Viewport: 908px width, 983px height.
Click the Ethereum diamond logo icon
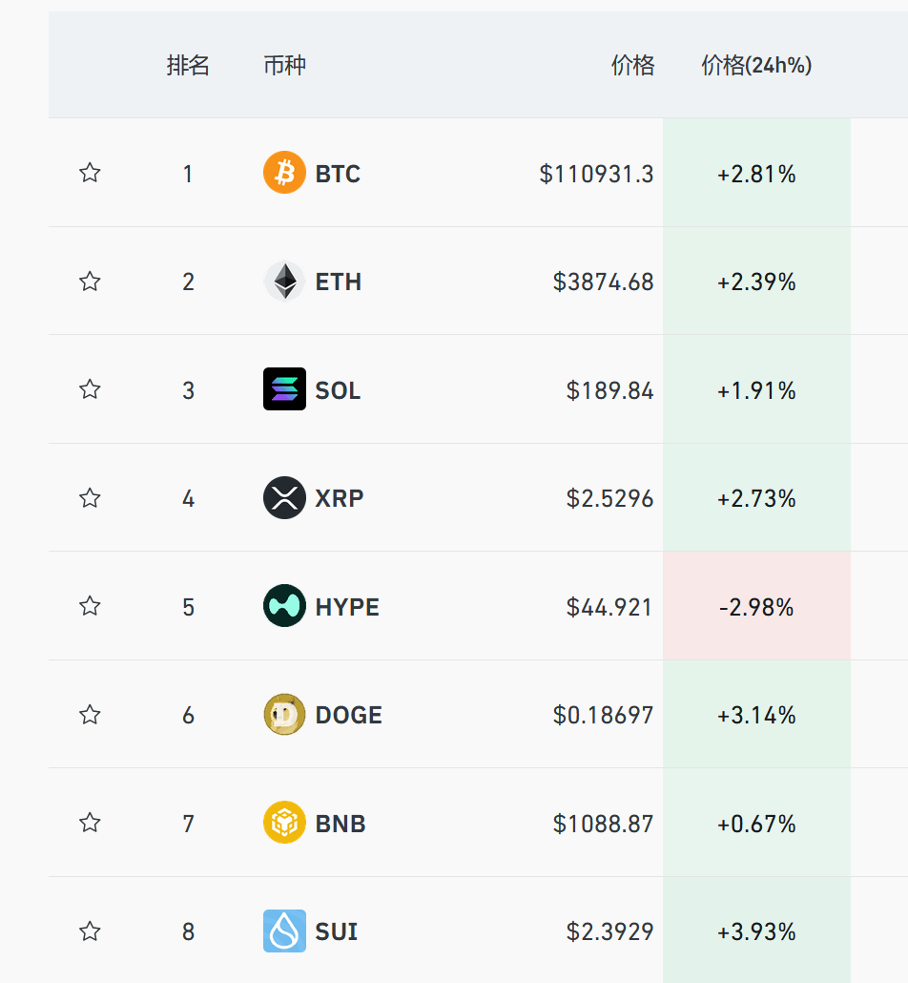pos(284,282)
